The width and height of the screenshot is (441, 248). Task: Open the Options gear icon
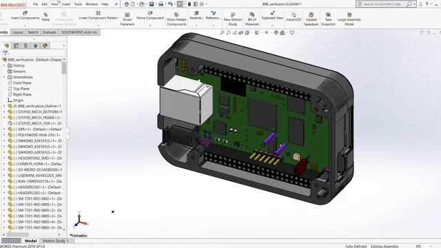(x=202, y=4)
